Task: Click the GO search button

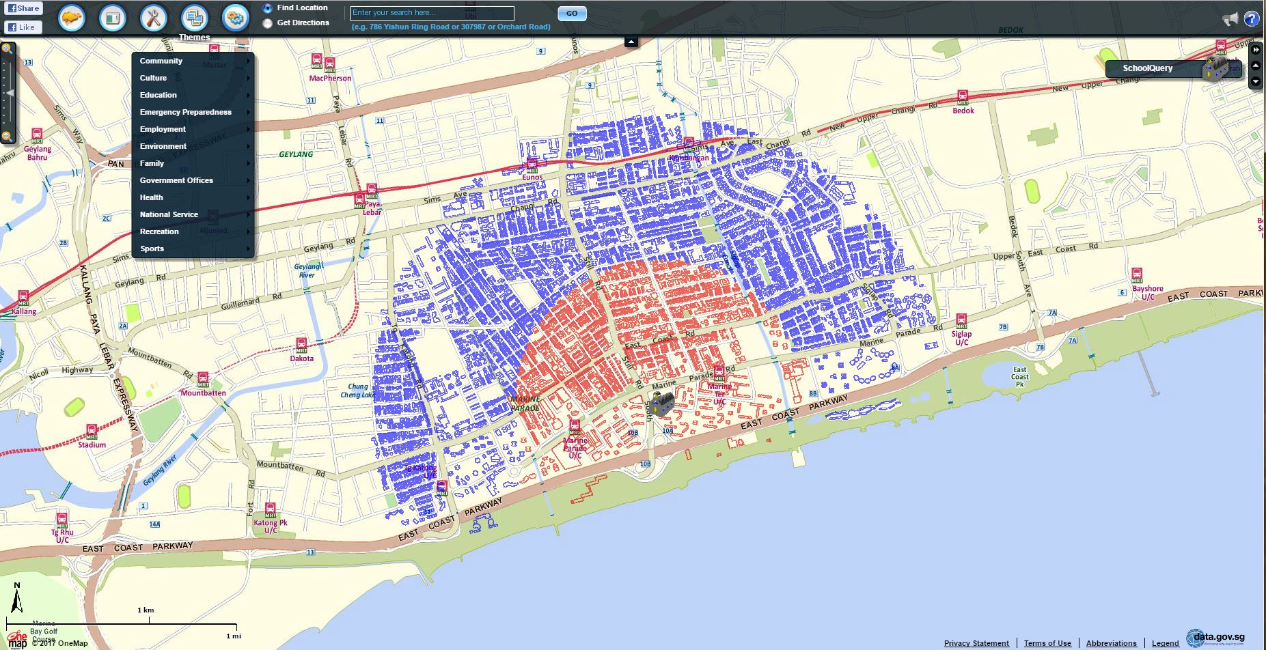Action: 572,14
